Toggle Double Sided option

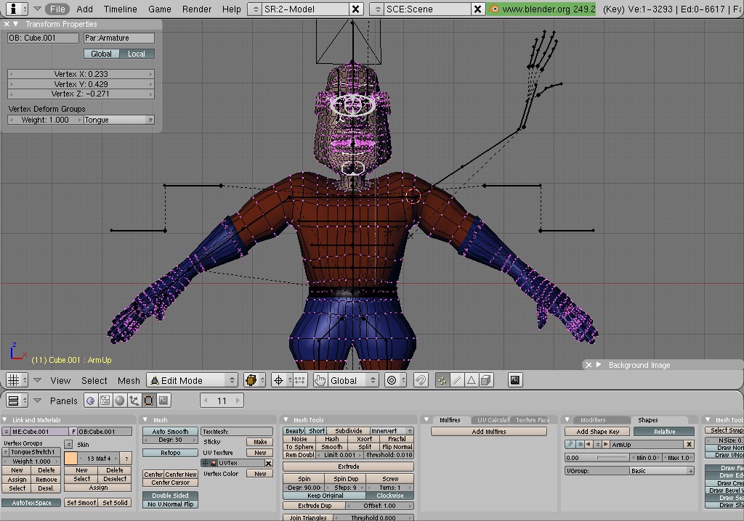(x=170, y=496)
